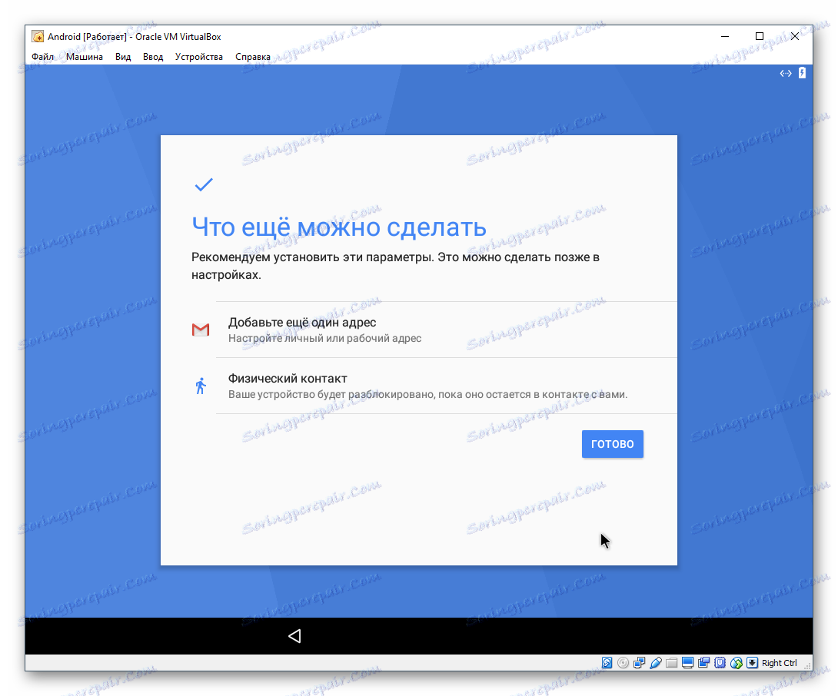Click the Android battery charging icon

coord(802,73)
